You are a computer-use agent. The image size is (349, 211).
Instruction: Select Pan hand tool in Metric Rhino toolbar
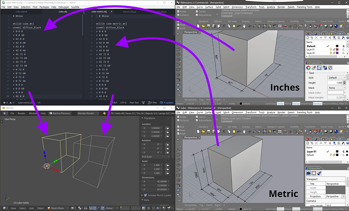(244, 131)
